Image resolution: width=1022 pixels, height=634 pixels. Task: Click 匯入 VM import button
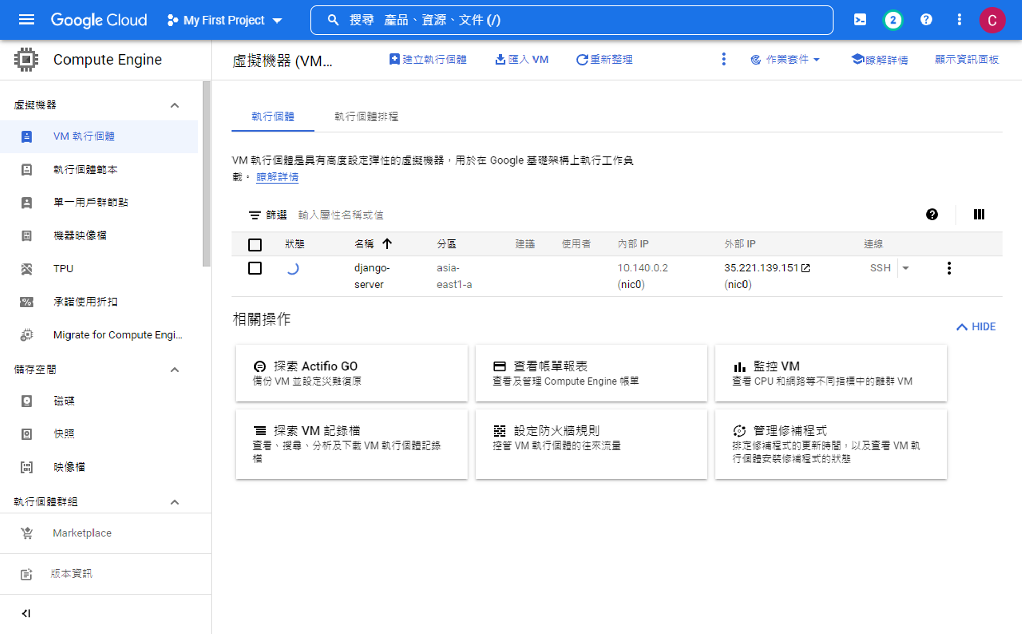pos(522,60)
